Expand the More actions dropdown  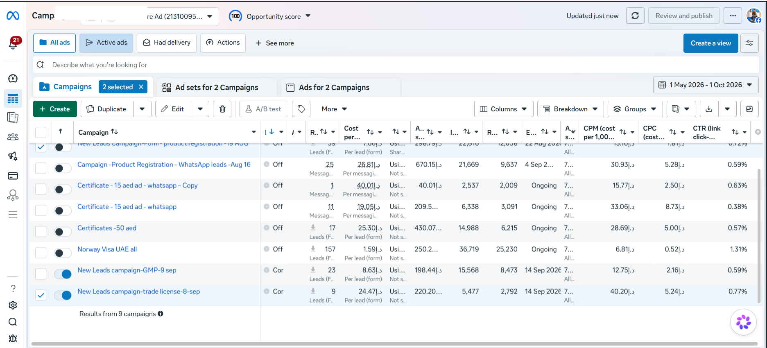tap(334, 109)
